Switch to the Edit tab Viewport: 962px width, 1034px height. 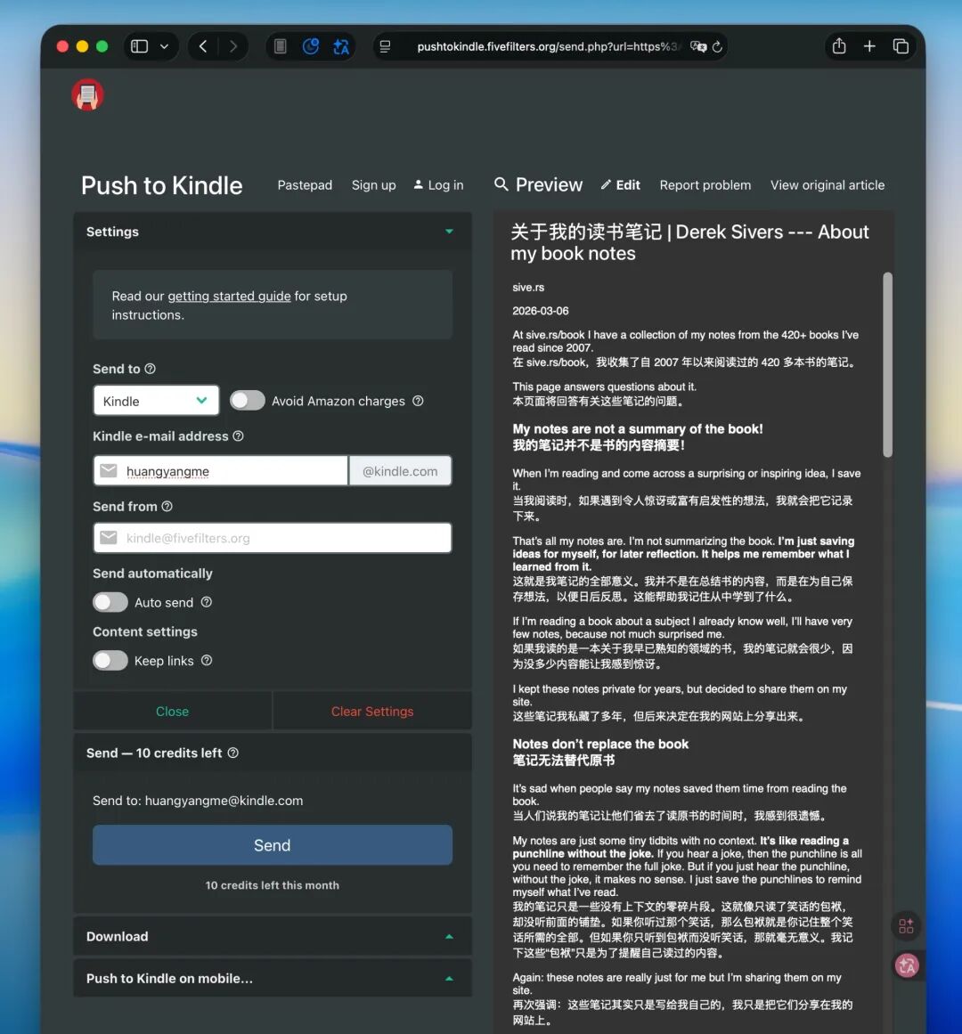[621, 185]
